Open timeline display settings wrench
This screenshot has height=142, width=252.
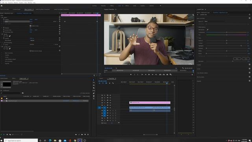pyautogui.click(x=113, y=83)
